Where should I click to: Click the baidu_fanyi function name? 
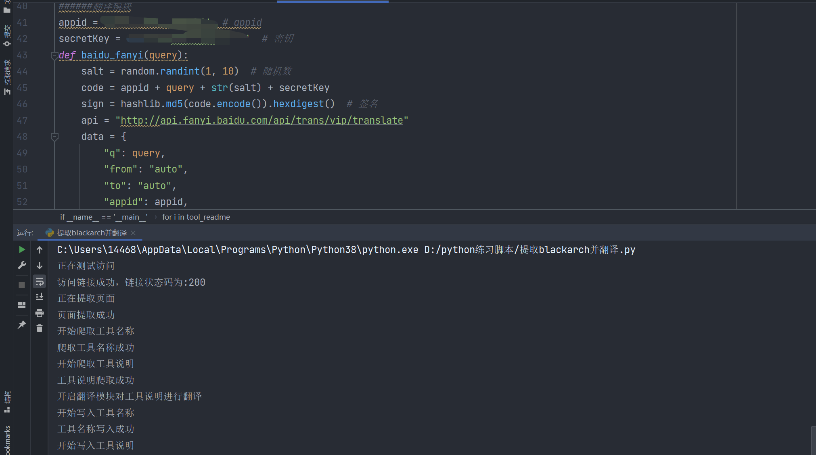[112, 55]
